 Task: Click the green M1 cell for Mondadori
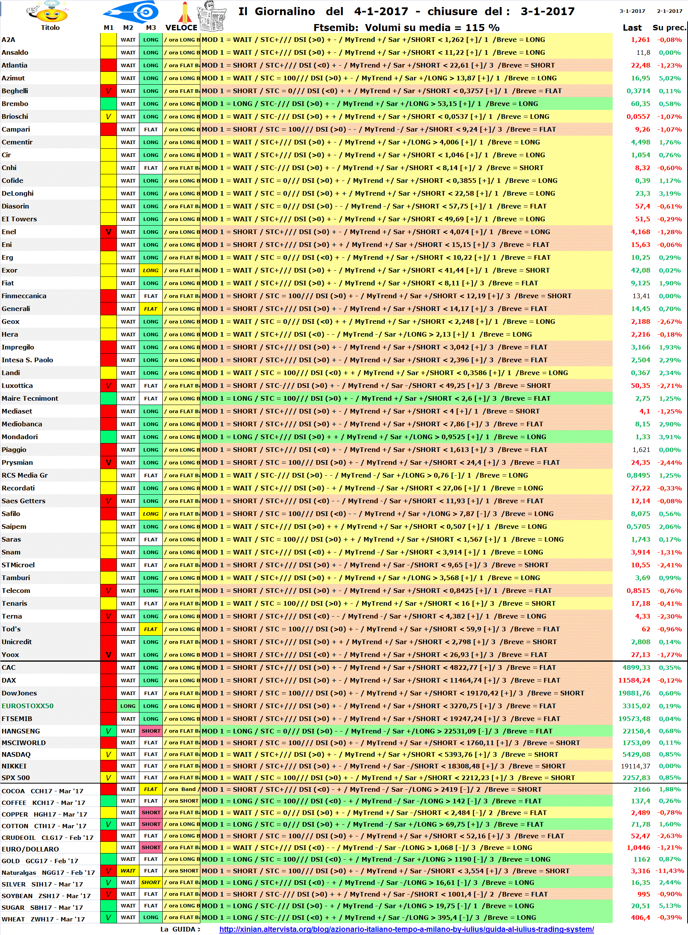[x=108, y=437]
